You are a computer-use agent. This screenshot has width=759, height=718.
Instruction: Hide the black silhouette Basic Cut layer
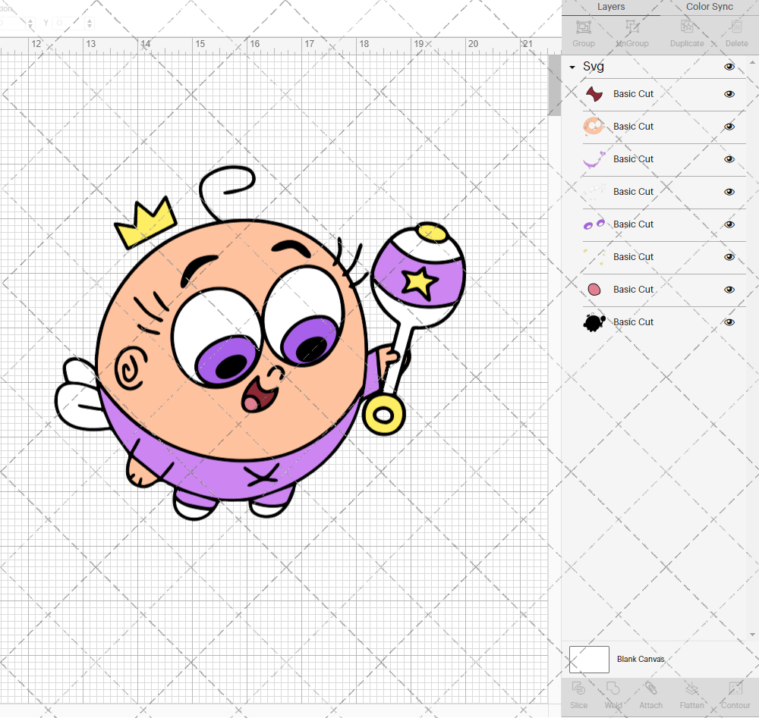(x=729, y=322)
